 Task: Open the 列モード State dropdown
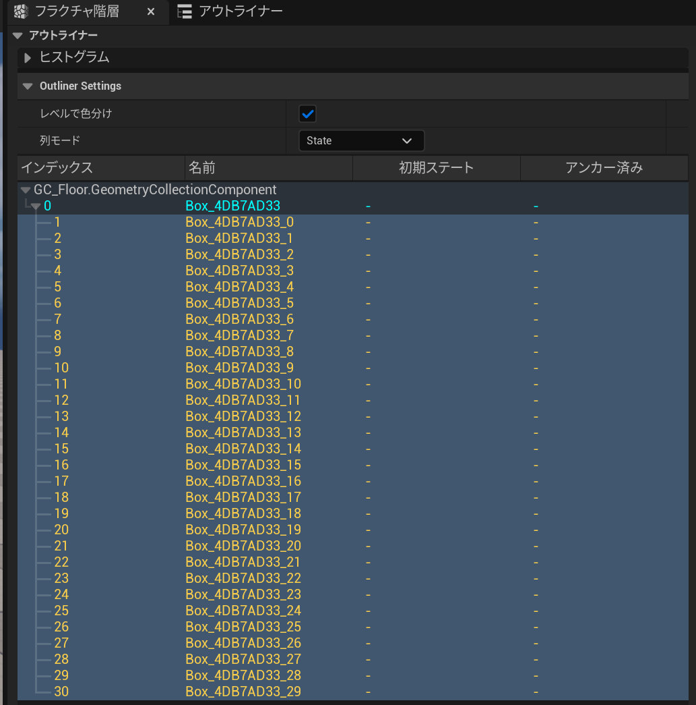[361, 141]
